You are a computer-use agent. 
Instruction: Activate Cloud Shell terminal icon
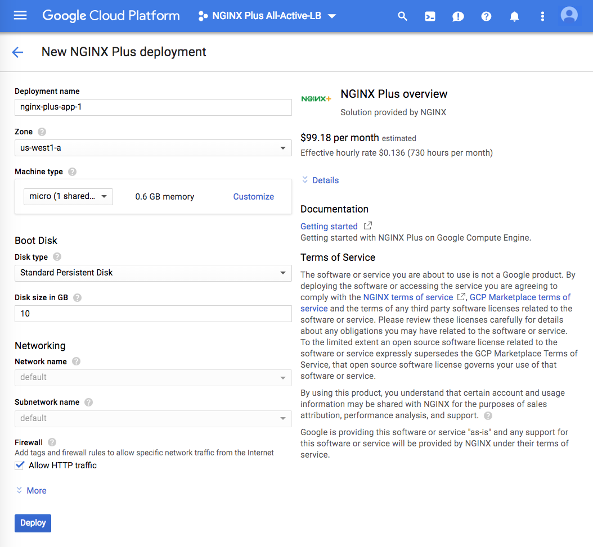[430, 16]
